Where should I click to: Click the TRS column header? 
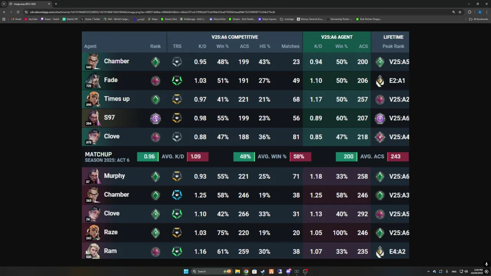coord(177,46)
